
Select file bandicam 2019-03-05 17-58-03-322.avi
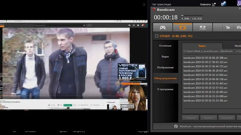(x=205, y=62)
